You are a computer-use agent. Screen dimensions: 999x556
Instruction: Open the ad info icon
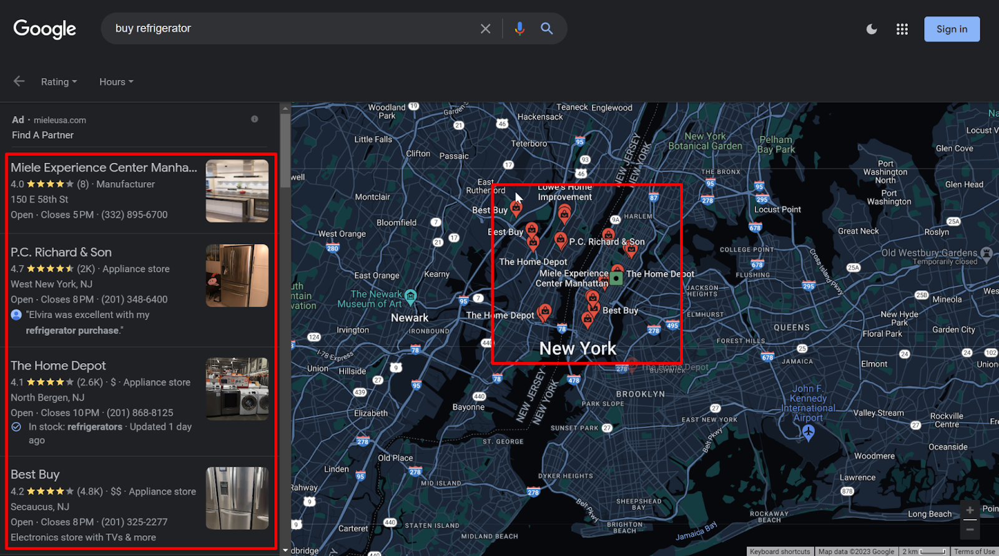click(x=255, y=119)
